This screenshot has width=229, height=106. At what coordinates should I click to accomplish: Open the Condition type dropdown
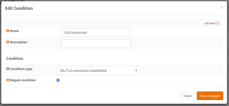point(98,70)
